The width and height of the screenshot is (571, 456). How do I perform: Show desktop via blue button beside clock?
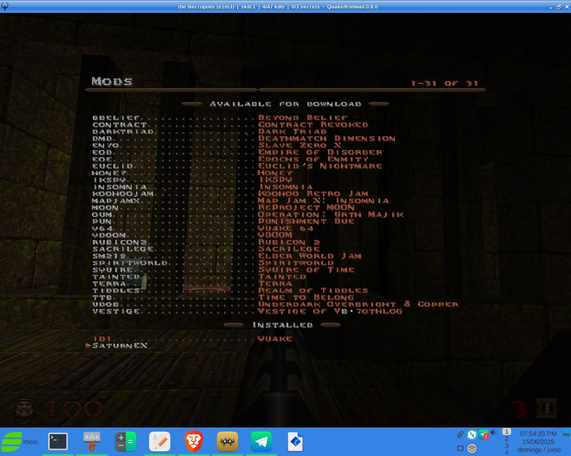point(566,433)
